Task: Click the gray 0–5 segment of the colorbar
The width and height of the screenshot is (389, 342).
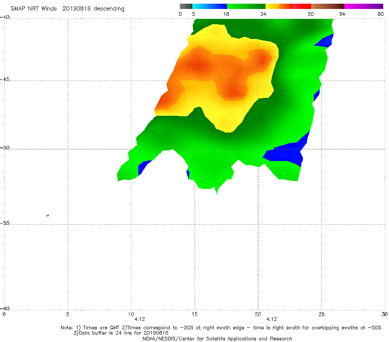Action: (x=186, y=6)
